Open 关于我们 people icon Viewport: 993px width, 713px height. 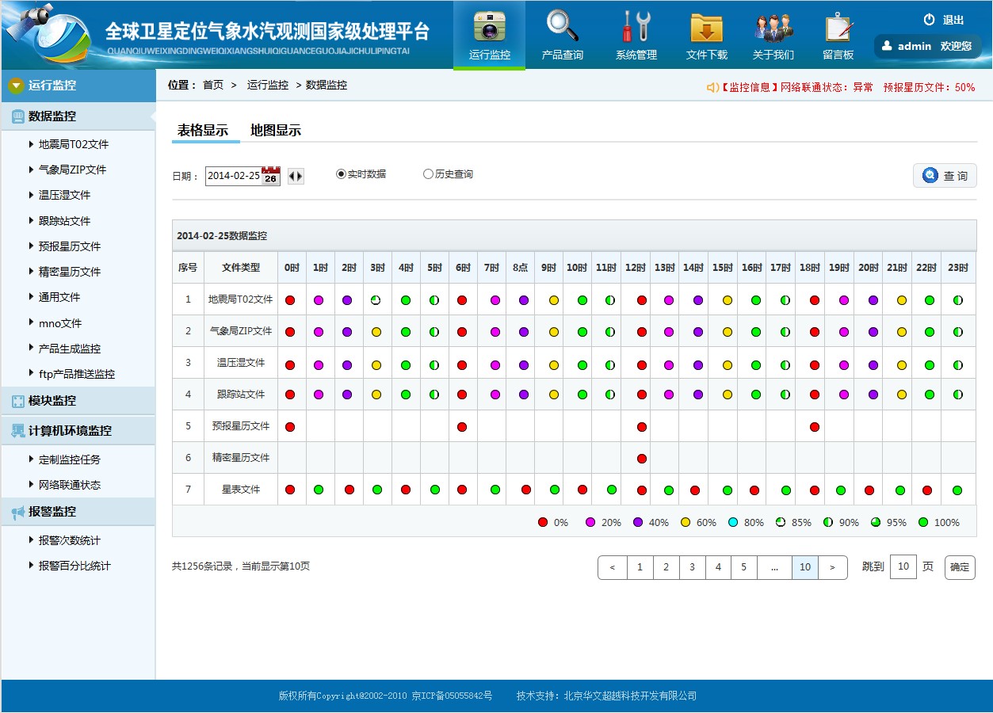773,28
